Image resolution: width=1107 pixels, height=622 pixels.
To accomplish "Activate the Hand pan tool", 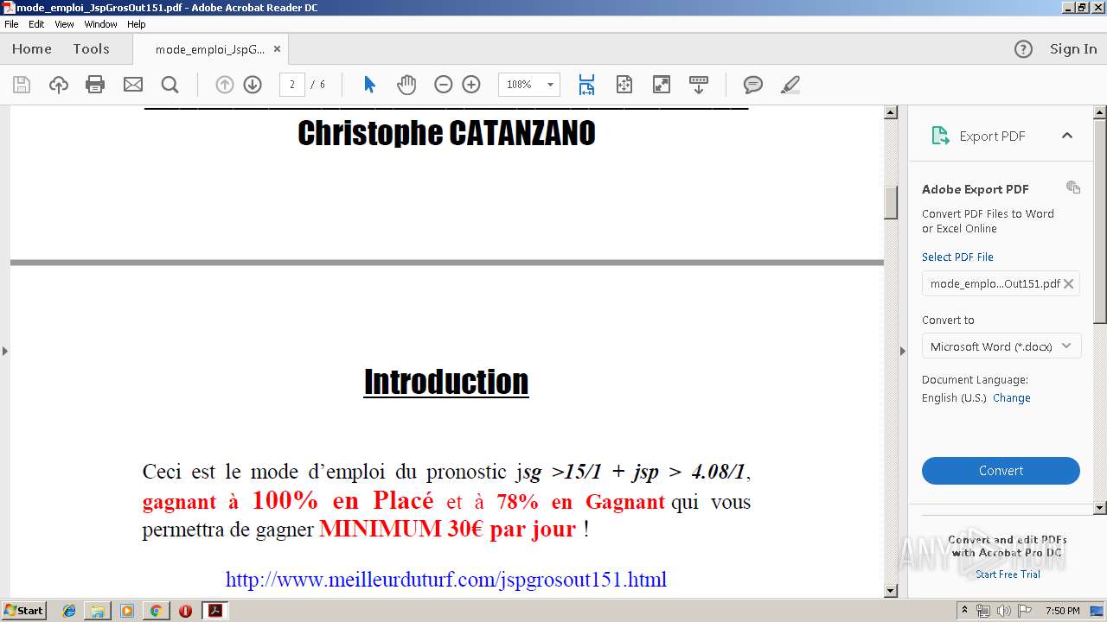I will tap(406, 85).
